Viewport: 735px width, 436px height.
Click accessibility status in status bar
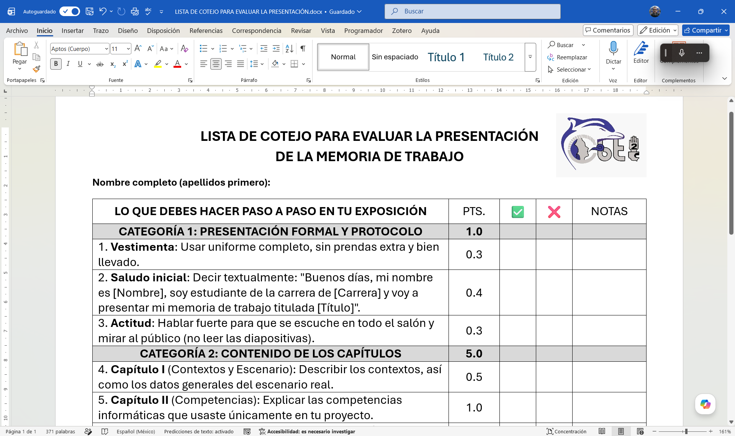(x=307, y=431)
